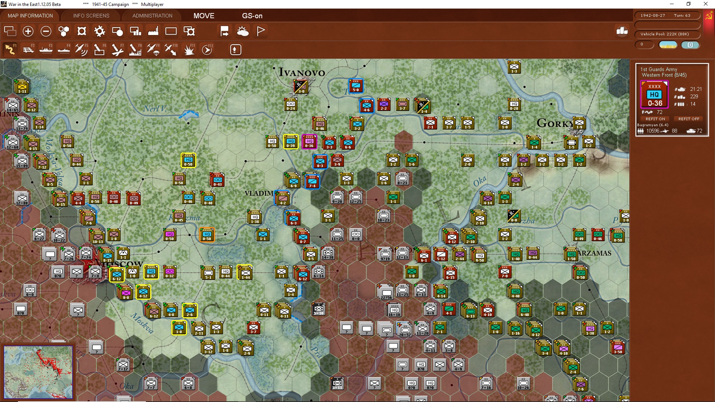Click the minimap in bottom-left corner
This screenshot has height=402, width=715.
pyautogui.click(x=38, y=372)
